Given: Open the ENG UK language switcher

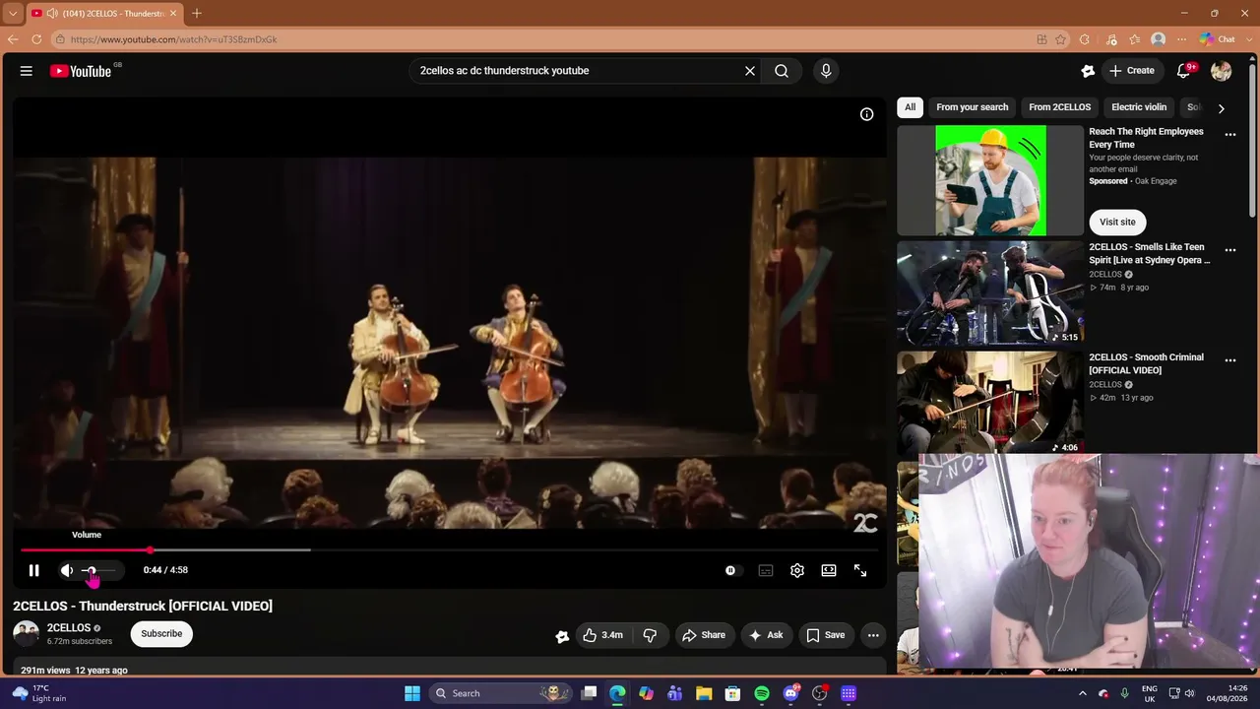Looking at the screenshot, I should click(x=1150, y=693).
